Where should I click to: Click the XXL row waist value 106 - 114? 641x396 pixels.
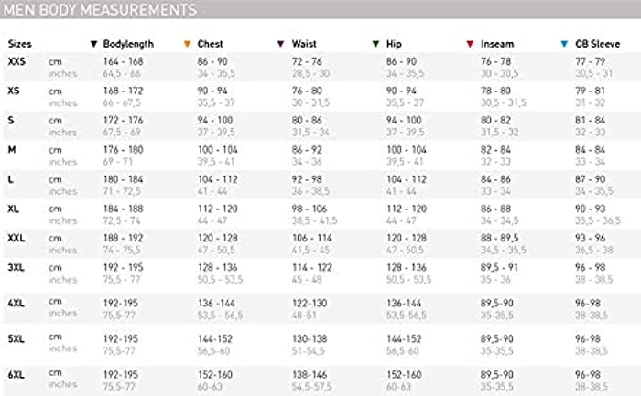pyautogui.click(x=312, y=238)
